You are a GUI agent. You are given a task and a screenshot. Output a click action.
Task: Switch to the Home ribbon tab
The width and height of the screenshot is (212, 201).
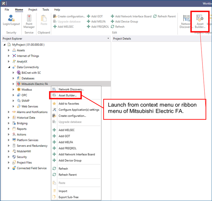19,10
